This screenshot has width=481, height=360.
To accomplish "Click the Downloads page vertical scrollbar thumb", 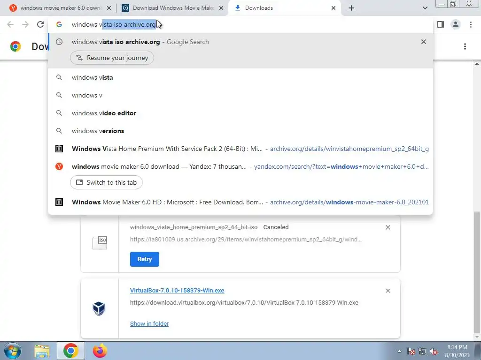I will (x=477, y=272).
